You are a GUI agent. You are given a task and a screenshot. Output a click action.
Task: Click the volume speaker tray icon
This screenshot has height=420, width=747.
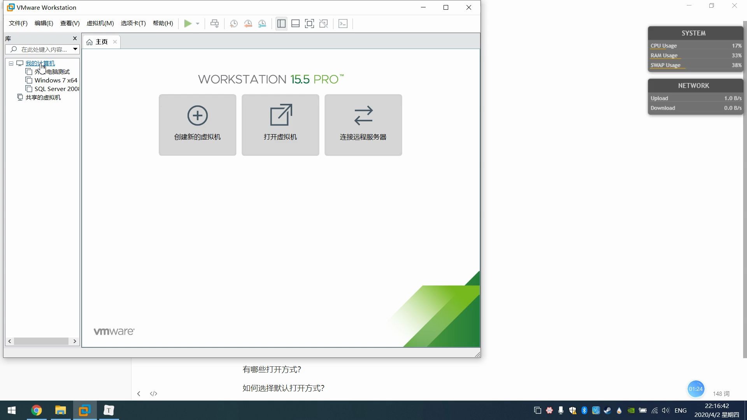click(666, 410)
